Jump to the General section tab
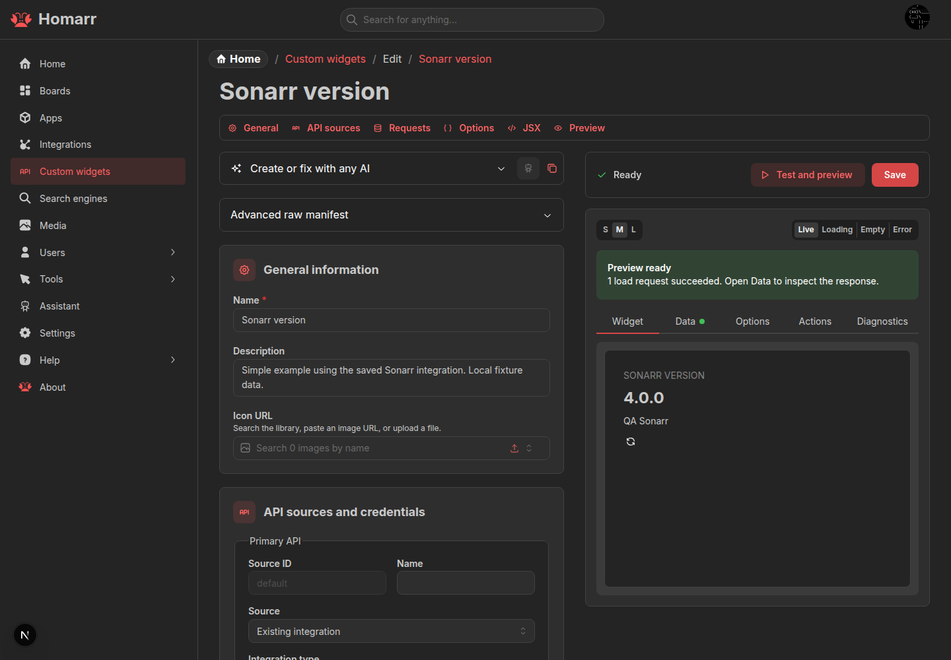 click(x=254, y=128)
